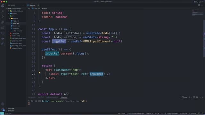The image size is (205, 115).
Task: Open package-lock.json in the explorer
Action: [19, 38]
